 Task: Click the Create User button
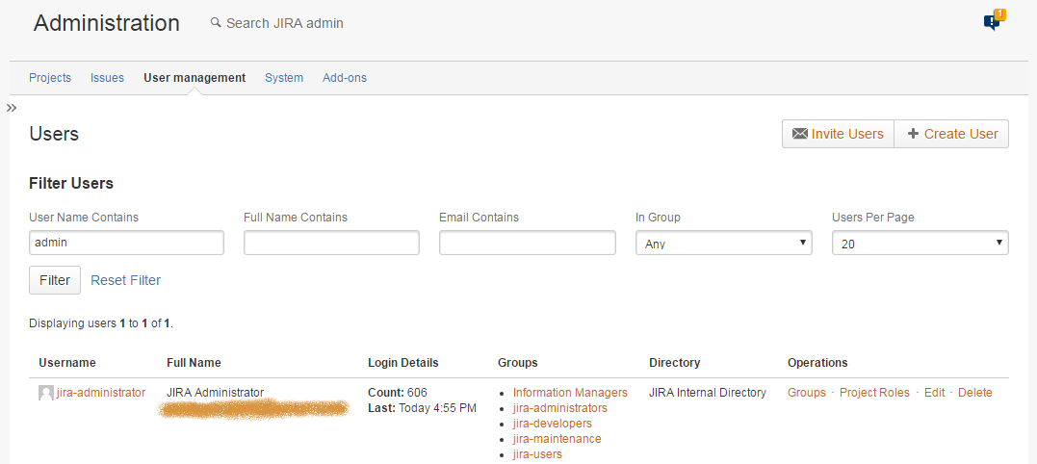coord(951,134)
